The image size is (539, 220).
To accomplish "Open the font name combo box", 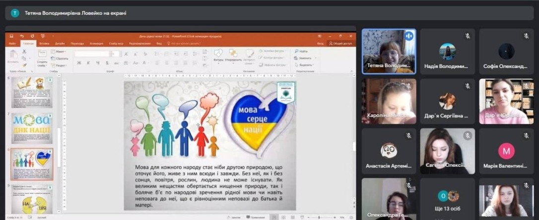I will click(x=92, y=54).
